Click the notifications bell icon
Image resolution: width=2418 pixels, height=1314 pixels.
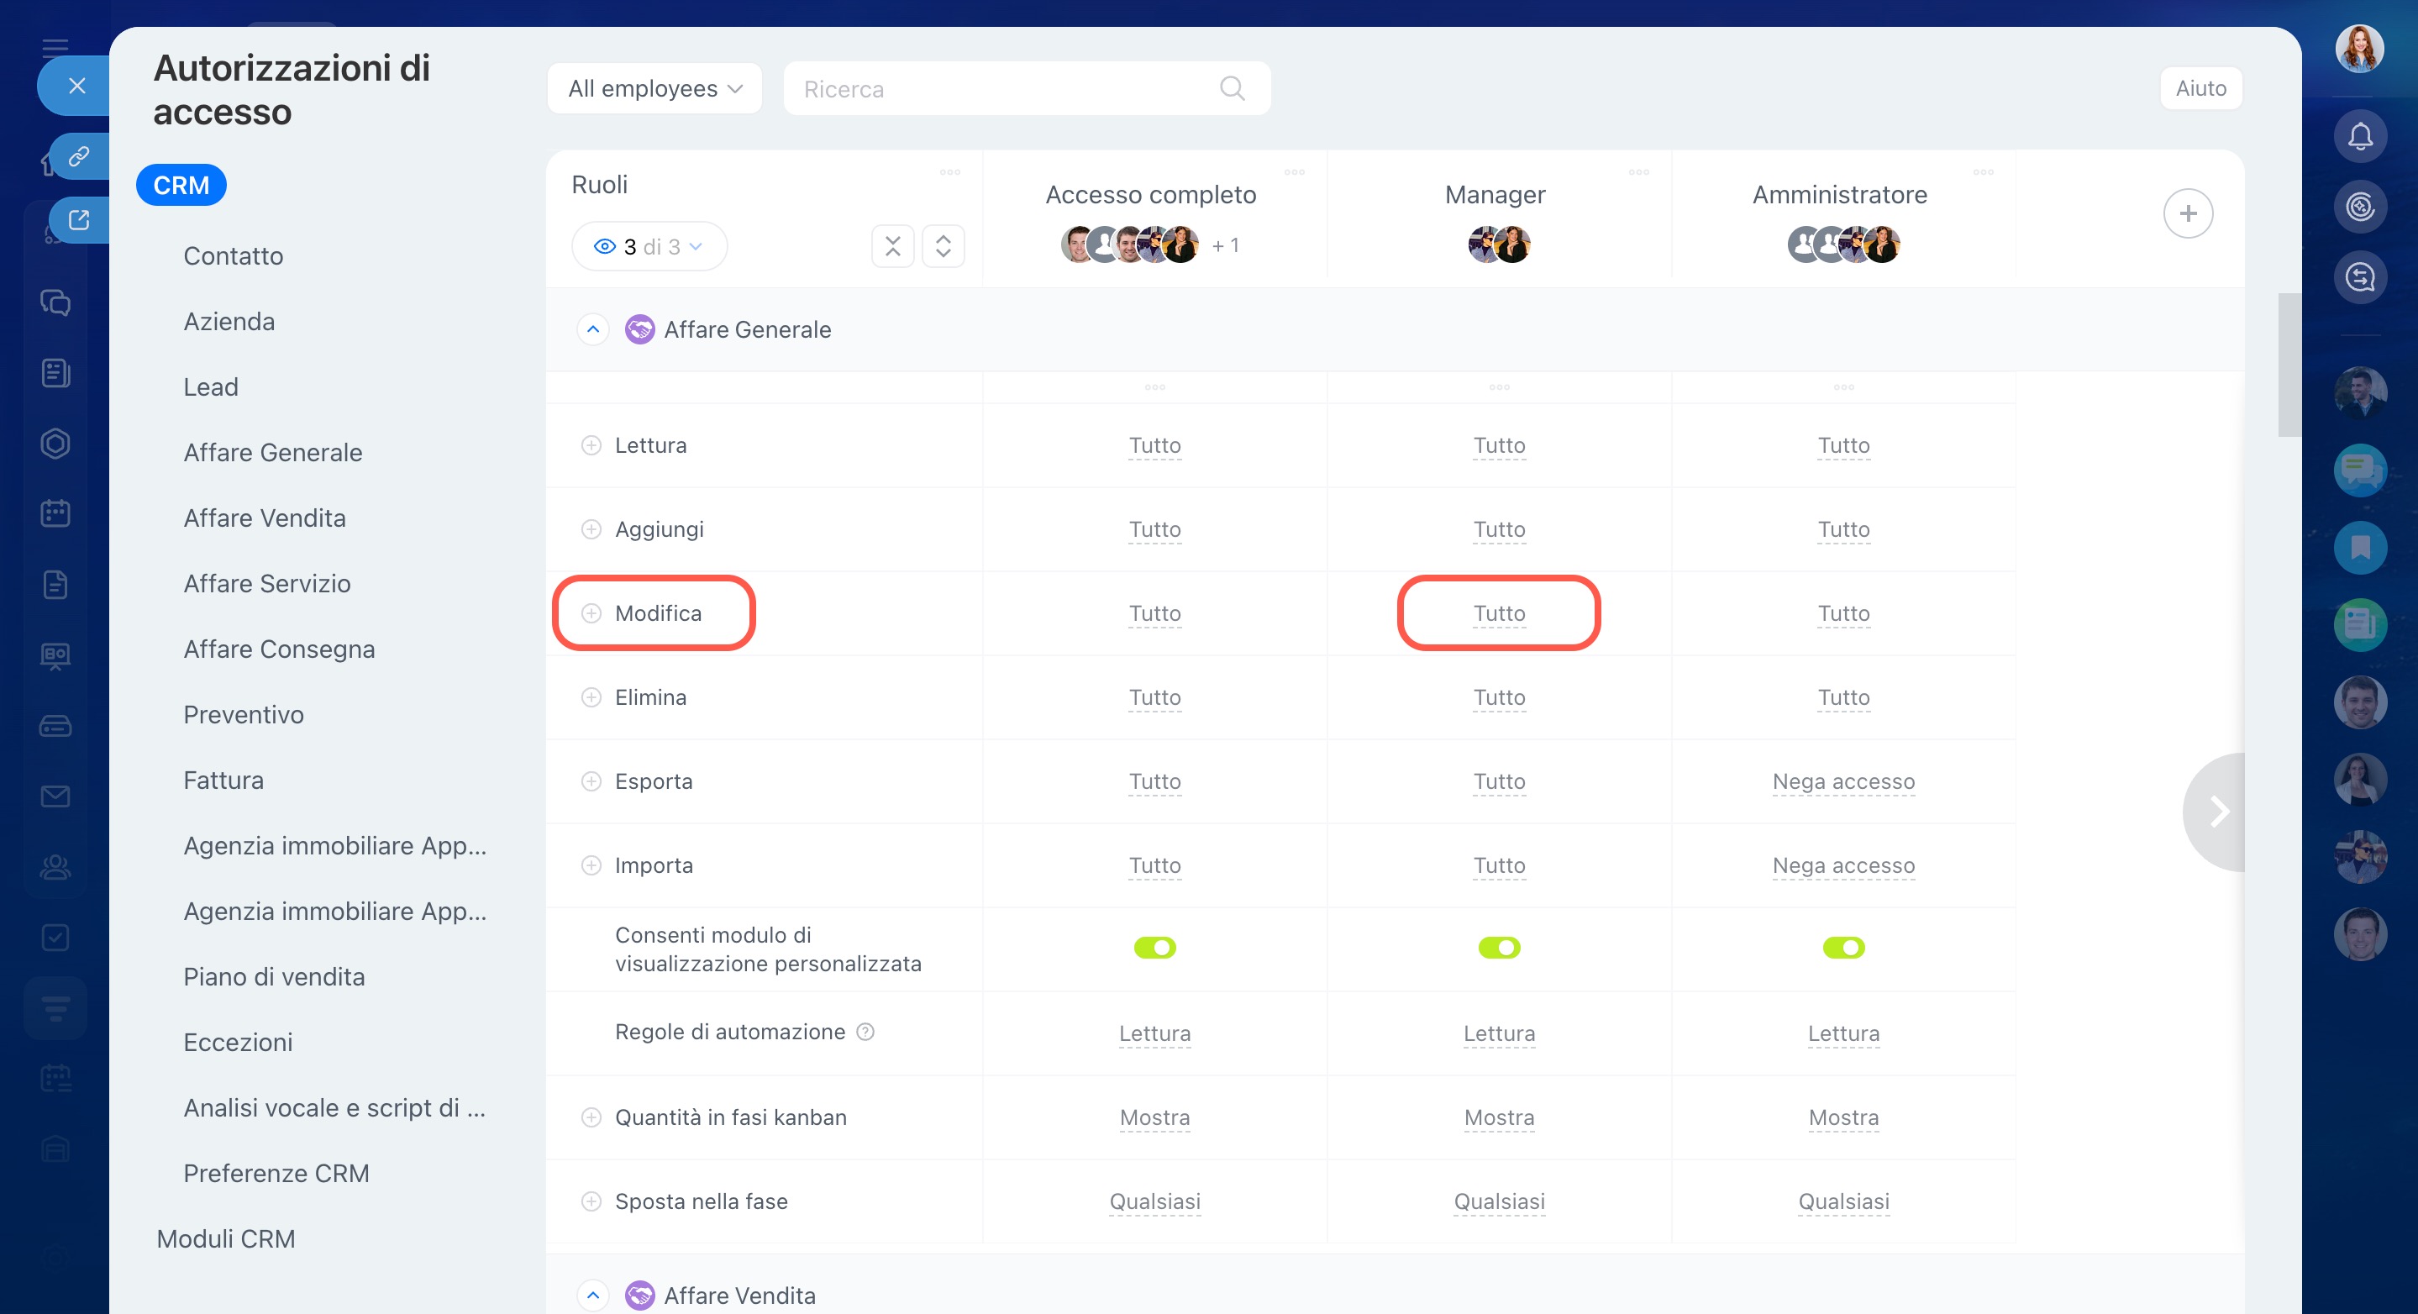2360,137
